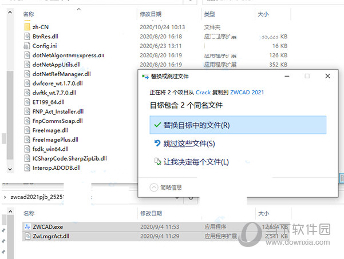Click the ET199_64.dll file icon
Image resolution: width=344 pixels, height=259 pixels.
coord(27,102)
